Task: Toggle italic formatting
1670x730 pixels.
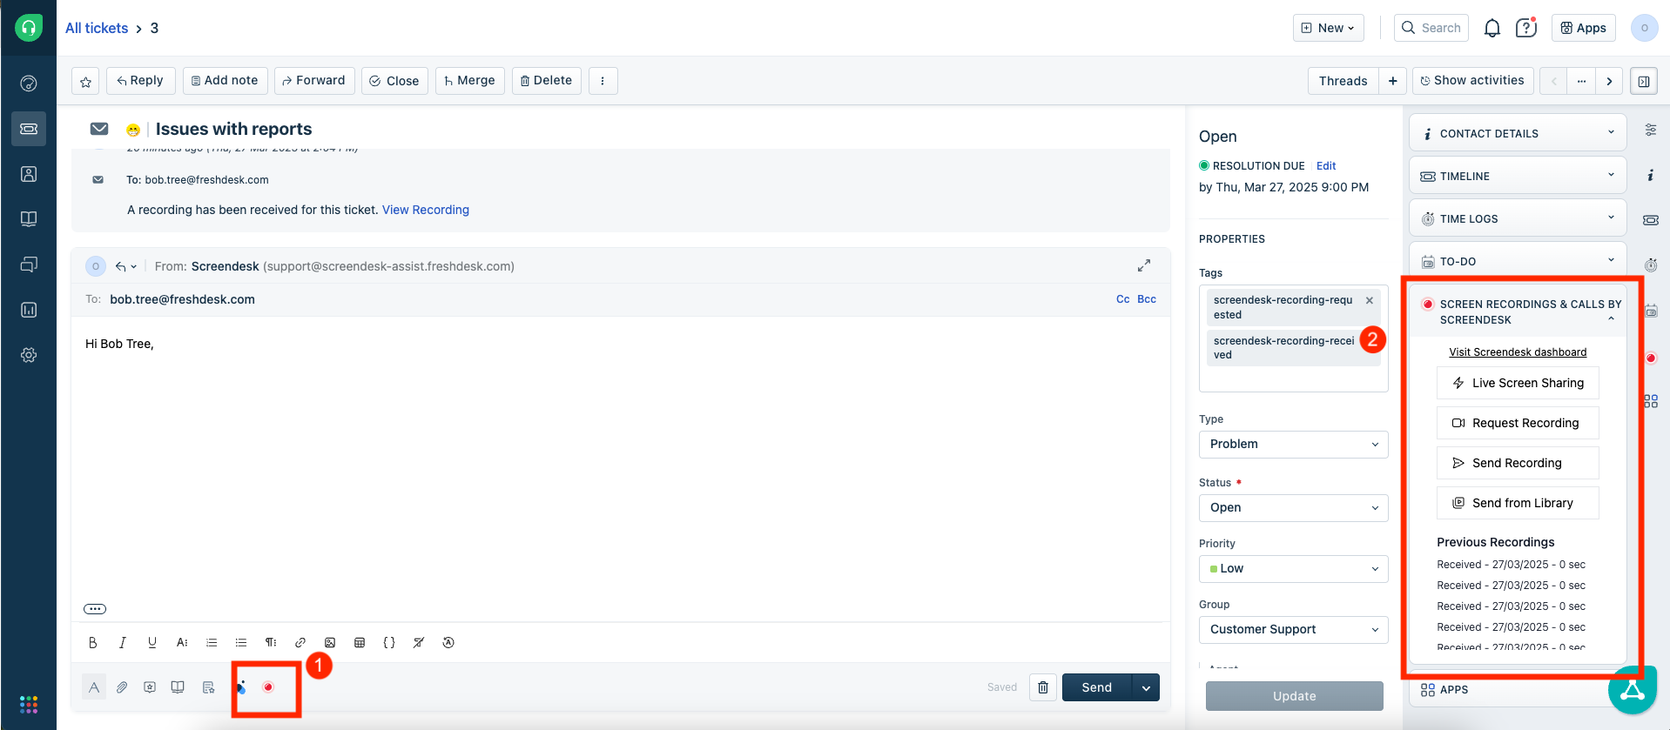Action: pyautogui.click(x=123, y=643)
